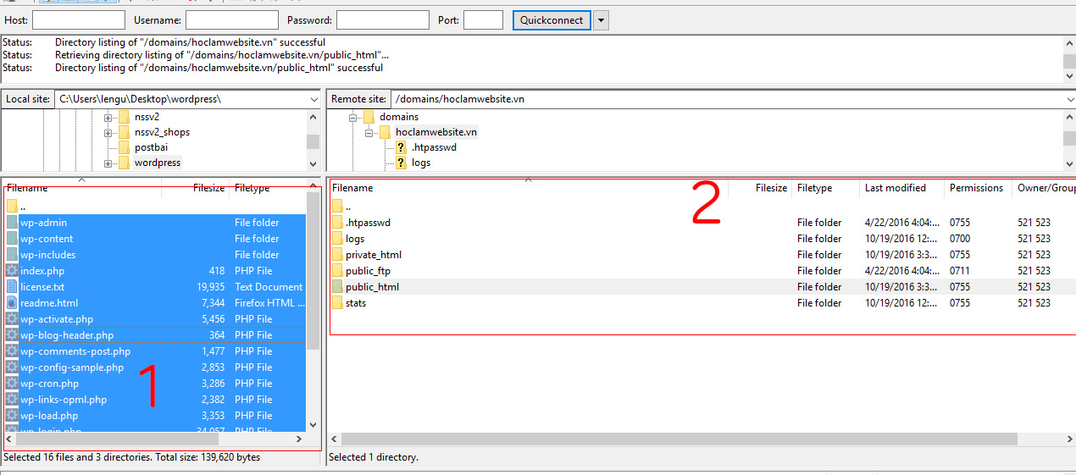This screenshot has height=475, width=1076.
Task: Click the remote pane horizontal scrollbar
Action: (678, 439)
